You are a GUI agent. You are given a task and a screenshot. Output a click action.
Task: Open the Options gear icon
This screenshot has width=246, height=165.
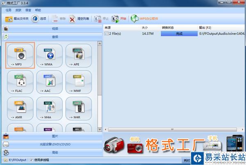click(35, 19)
